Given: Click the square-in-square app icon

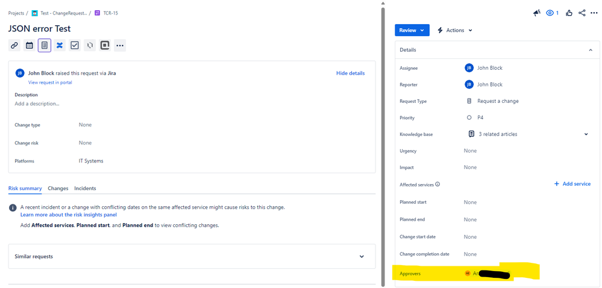Looking at the screenshot, I should (105, 46).
